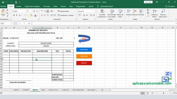
Task: Open Dar formato como tabla menu
Action: (x=112, y=13)
